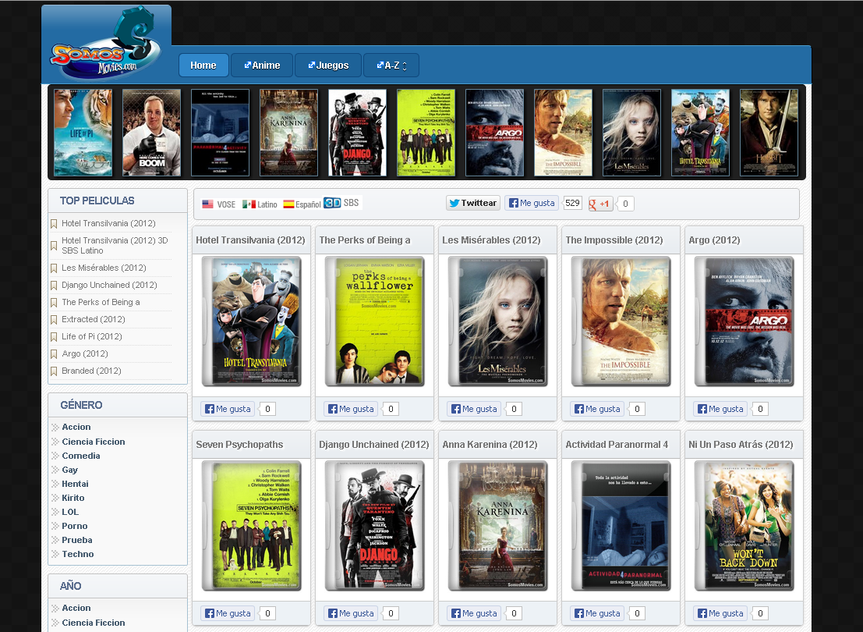Select Accion under Género
The width and height of the screenshot is (863, 632).
tap(76, 427)
